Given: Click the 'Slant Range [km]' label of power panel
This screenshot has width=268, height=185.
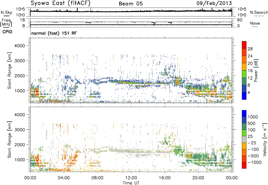Looking at the screenshot, I should point(9,70).
